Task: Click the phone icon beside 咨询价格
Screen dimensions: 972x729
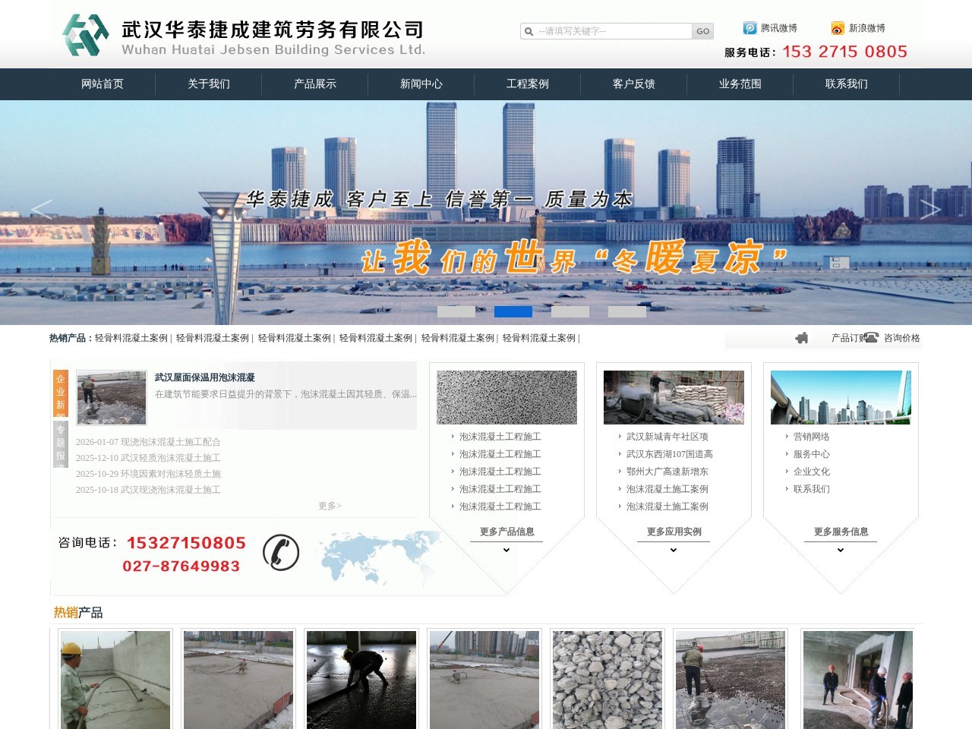Action: (x=871, y=337)
